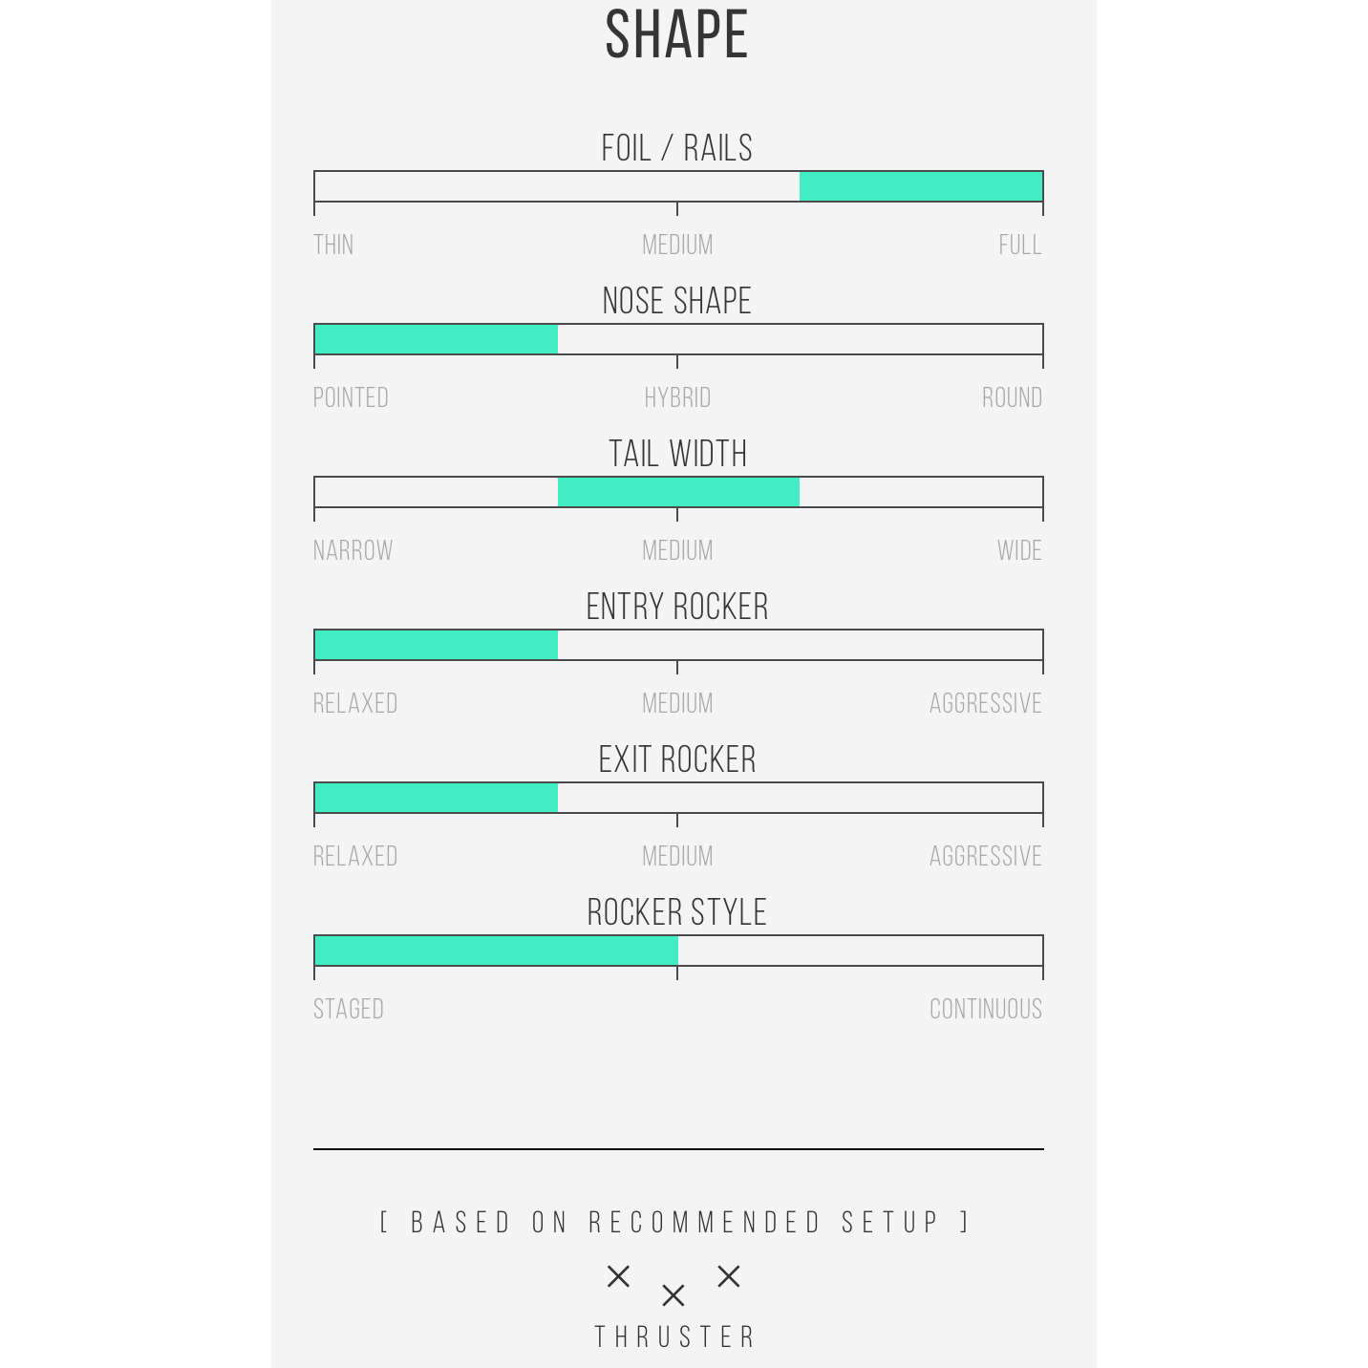Click the THRUSTER text label

point(675,1337)
